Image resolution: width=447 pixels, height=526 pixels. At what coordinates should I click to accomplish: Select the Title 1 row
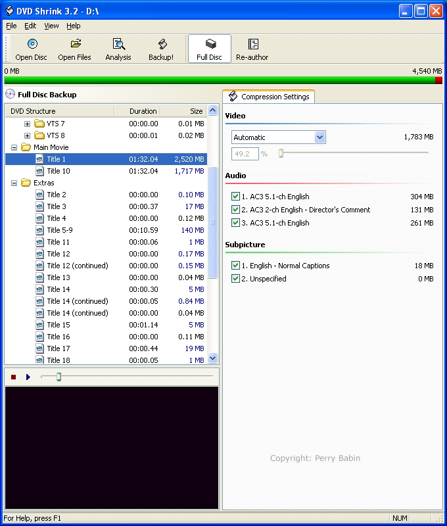pyautogui.click(x=106, y=159)
